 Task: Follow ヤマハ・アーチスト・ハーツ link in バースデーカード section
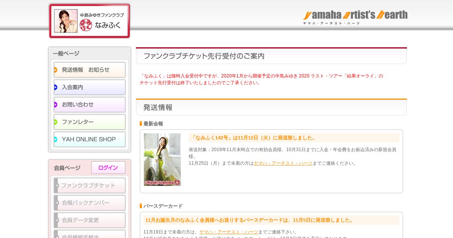(229, 232)
